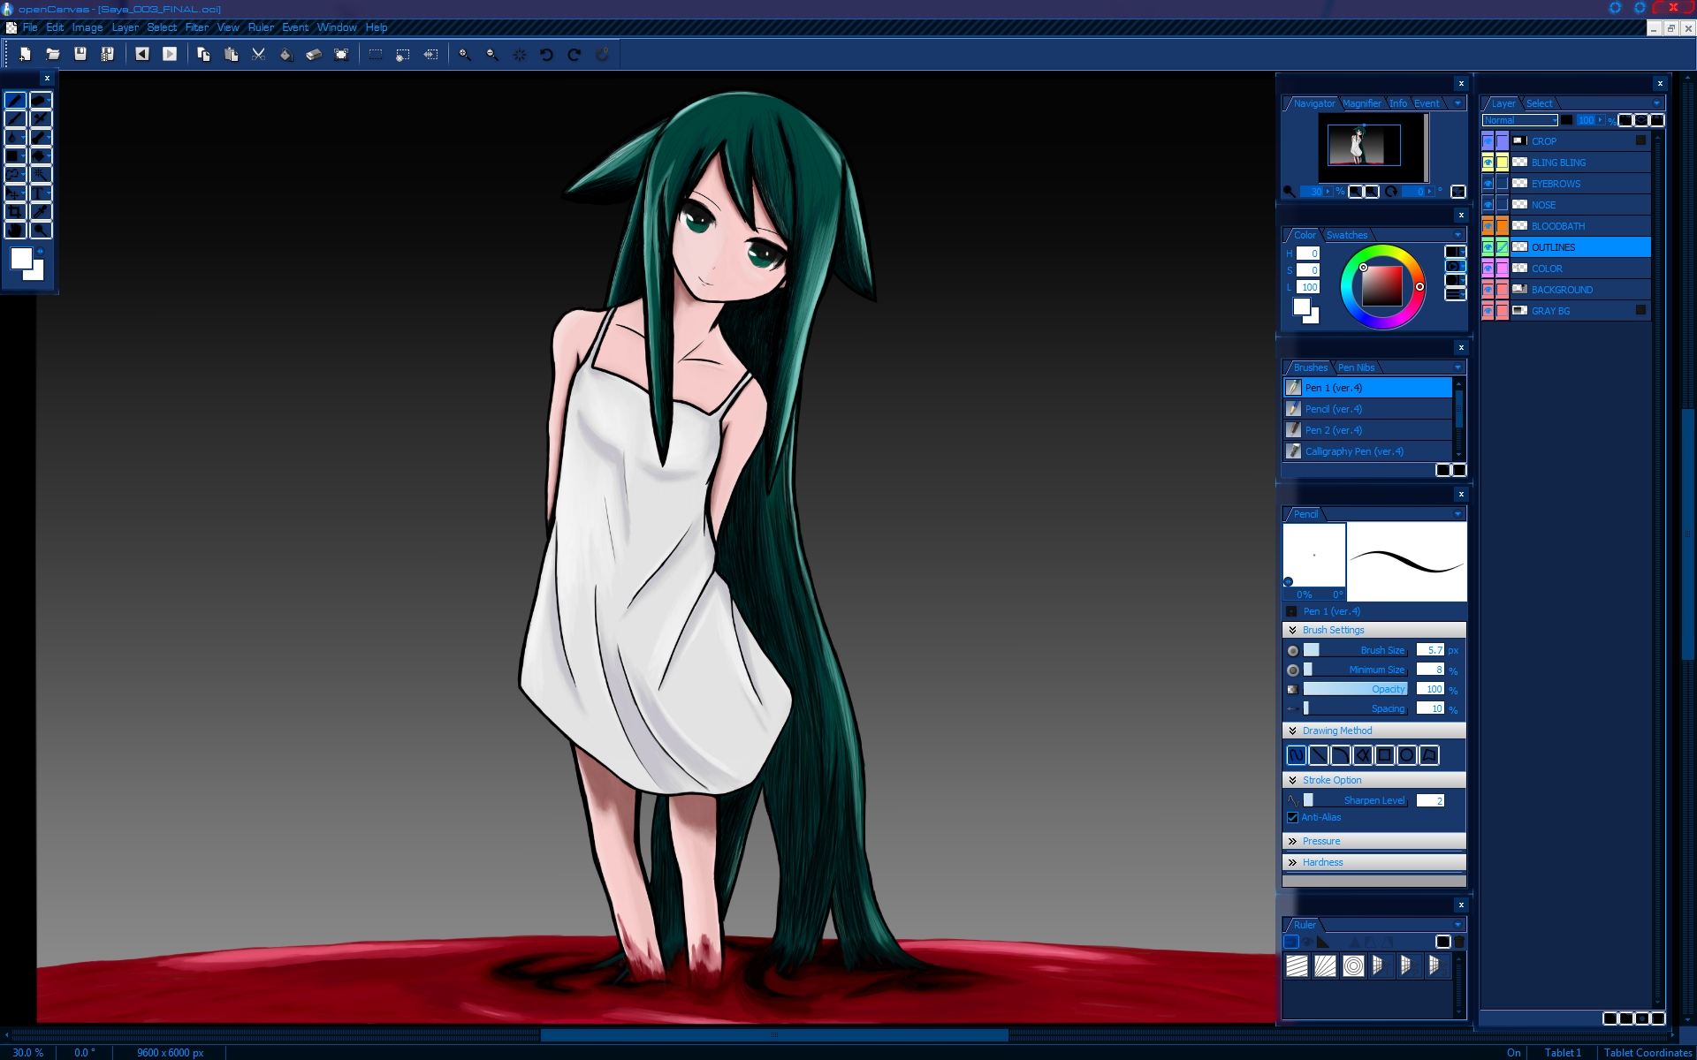Choose the rectangle drawing method icon
The width and height of the screenshot is (1697, 1060).
(x=1384, y=755)
